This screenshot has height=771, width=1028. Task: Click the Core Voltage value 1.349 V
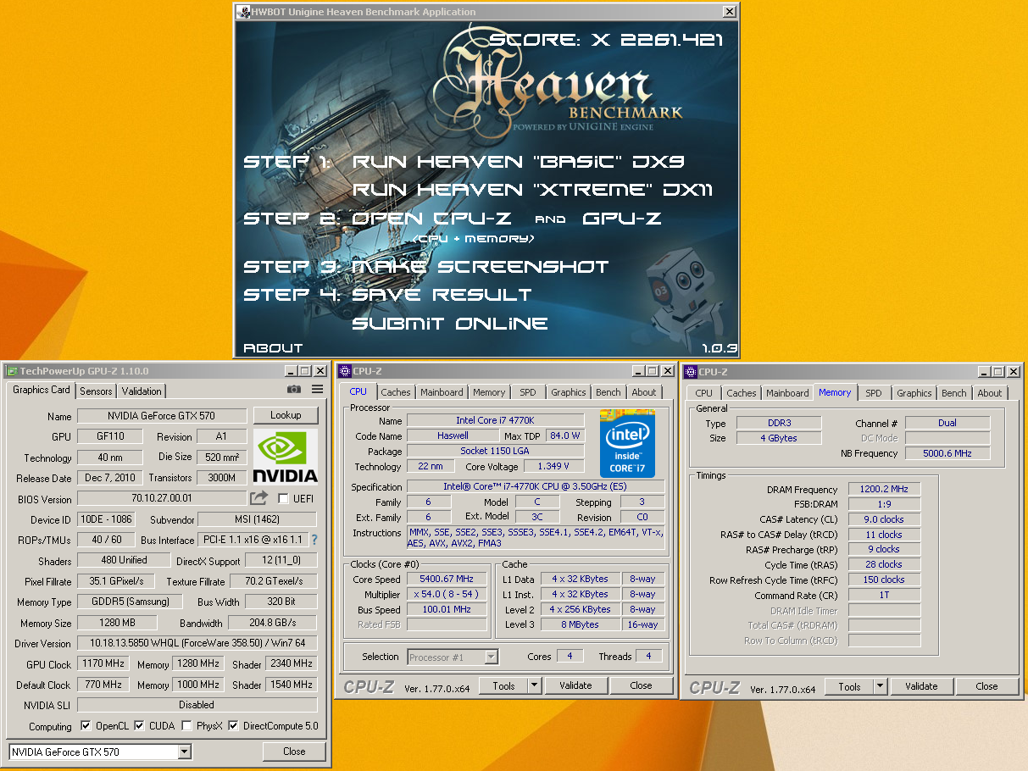tap(553, 466)
